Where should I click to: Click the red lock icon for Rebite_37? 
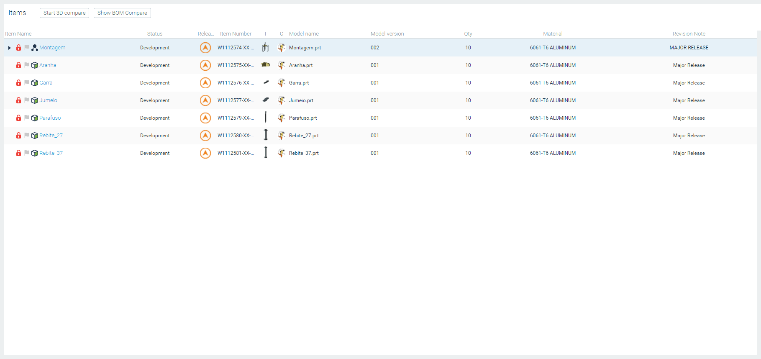[x=18, y=153]
